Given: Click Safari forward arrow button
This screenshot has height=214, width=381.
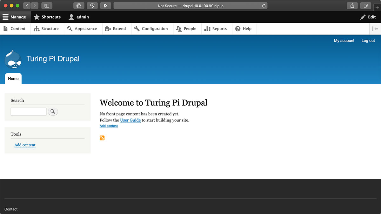Looking at the screenshot, I should coord(35,6).
